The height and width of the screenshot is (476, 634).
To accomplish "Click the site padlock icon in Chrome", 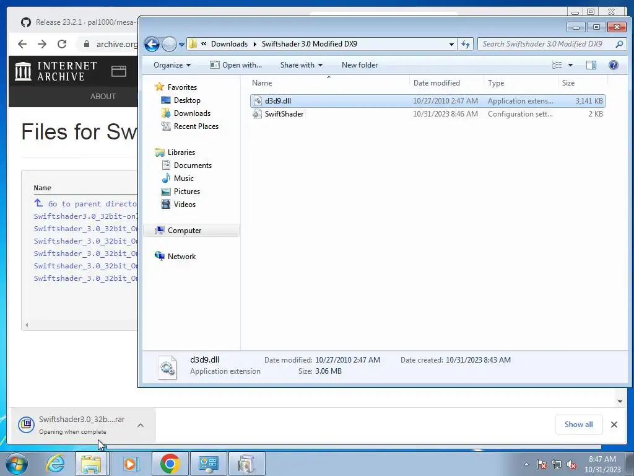I will [x=86, y=44].
